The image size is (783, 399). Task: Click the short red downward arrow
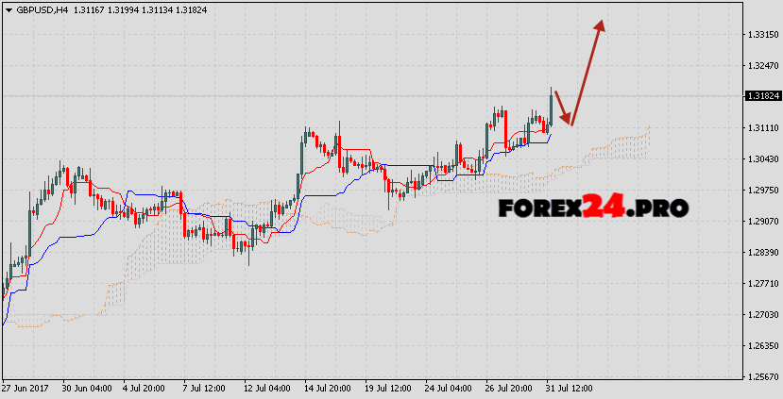pyautogui.click(x=563, y=108)
